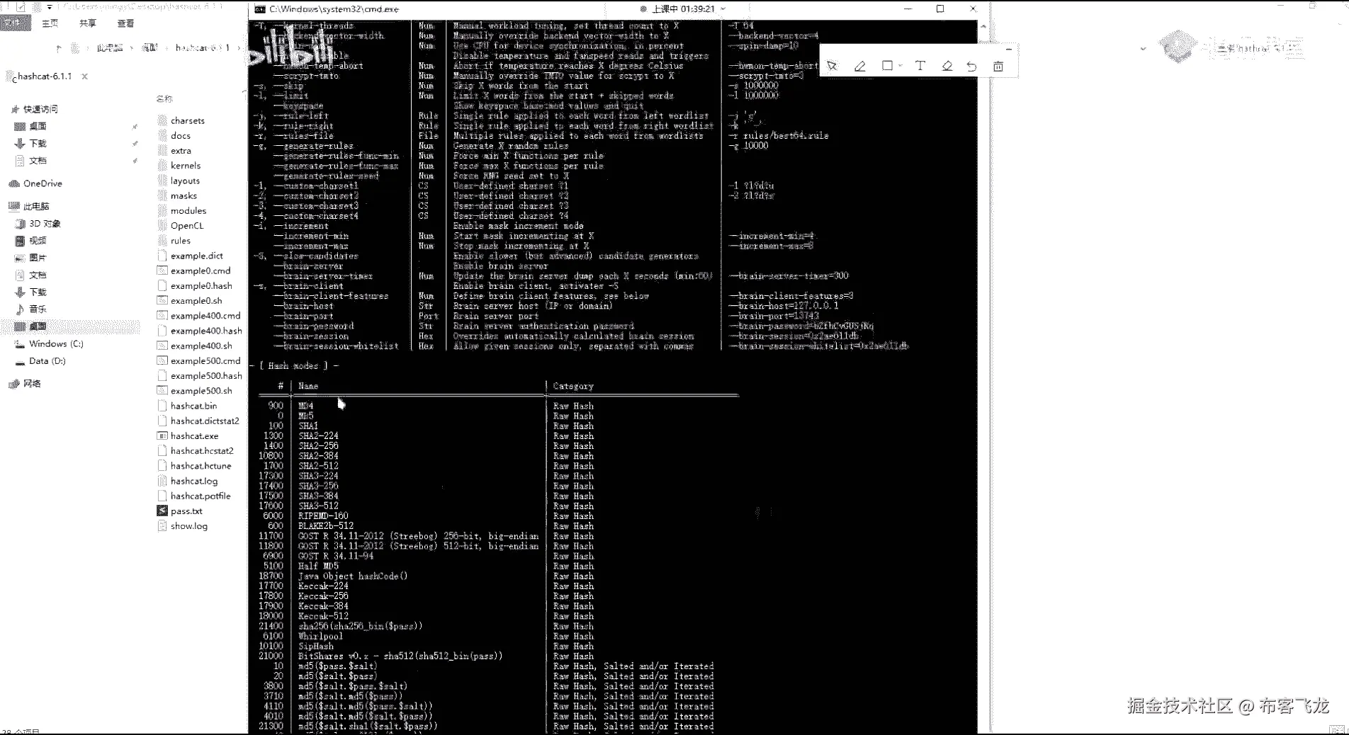The image size is (1349, 735).
Task: Select the example0.hash file
Action: (201, 286)
